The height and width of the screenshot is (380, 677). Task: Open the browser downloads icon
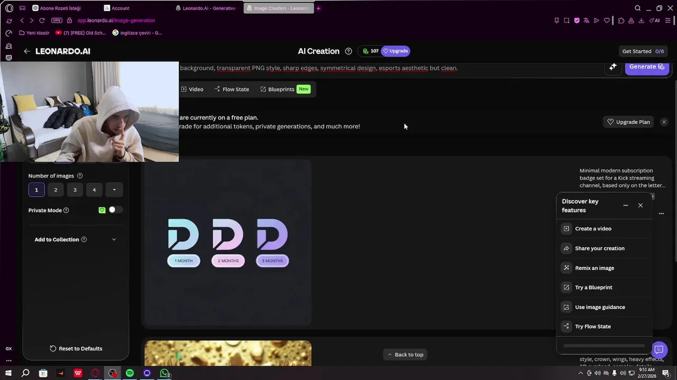642,21
